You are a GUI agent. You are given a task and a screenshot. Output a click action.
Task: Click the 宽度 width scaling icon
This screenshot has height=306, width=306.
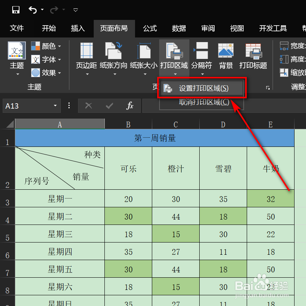pos(284,46)
